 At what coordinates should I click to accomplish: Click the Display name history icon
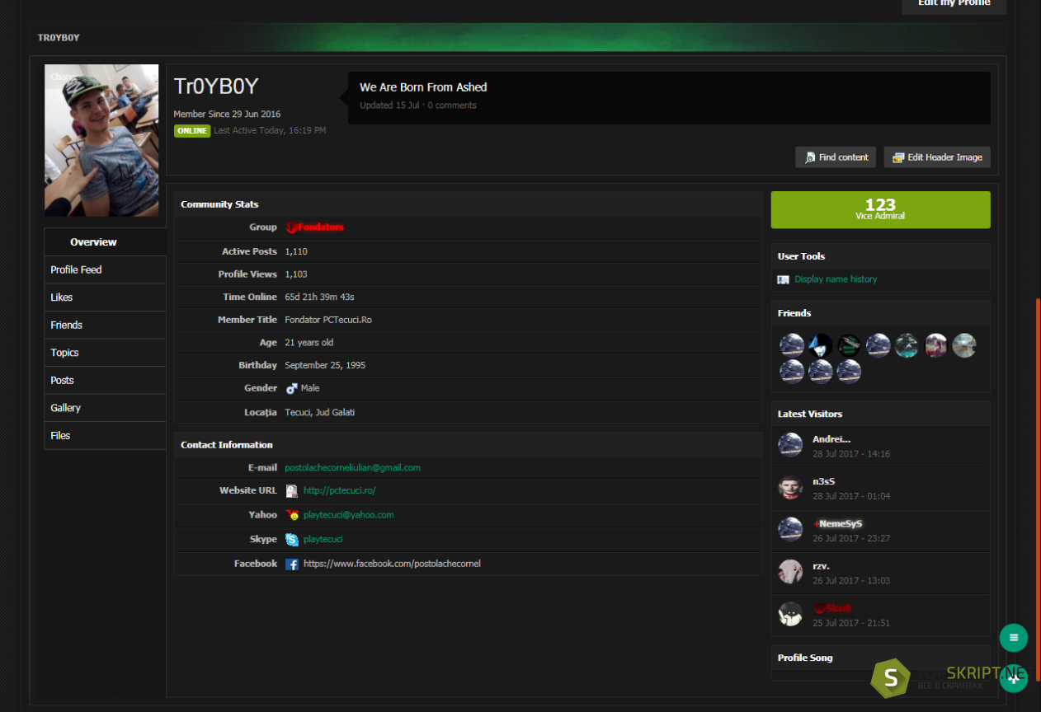784,279
